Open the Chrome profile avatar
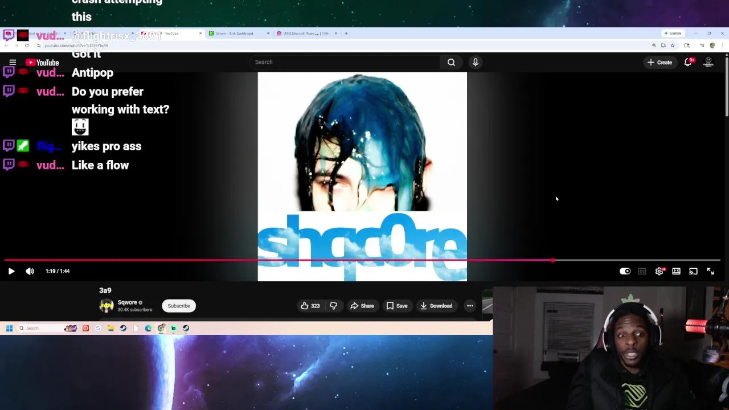This screenshot has width=729, height=410. point(712,45)
